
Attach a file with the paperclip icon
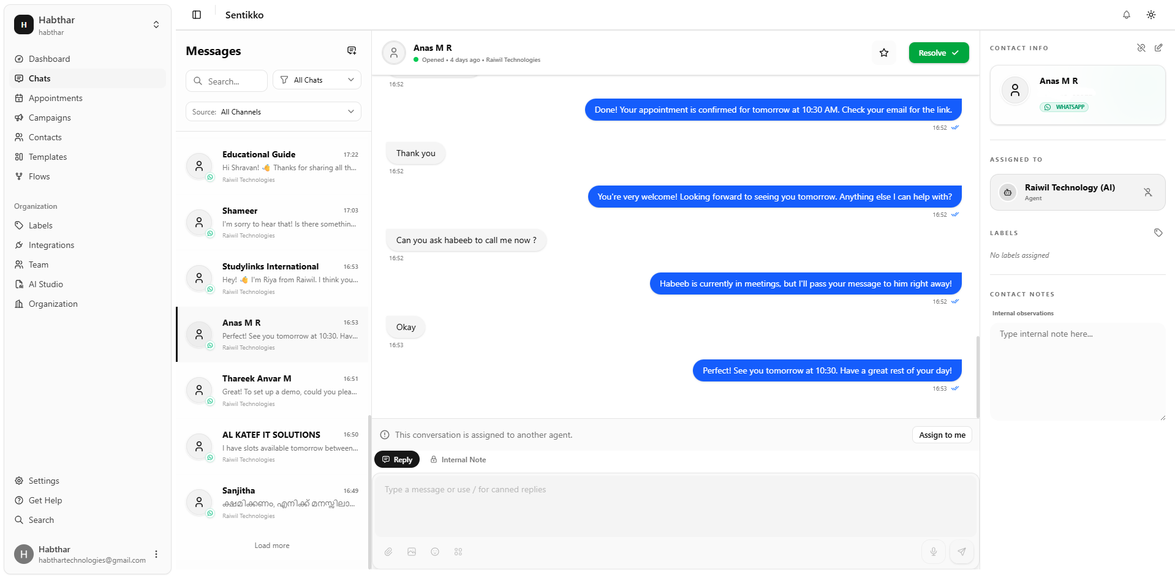[x=388, y=552]
